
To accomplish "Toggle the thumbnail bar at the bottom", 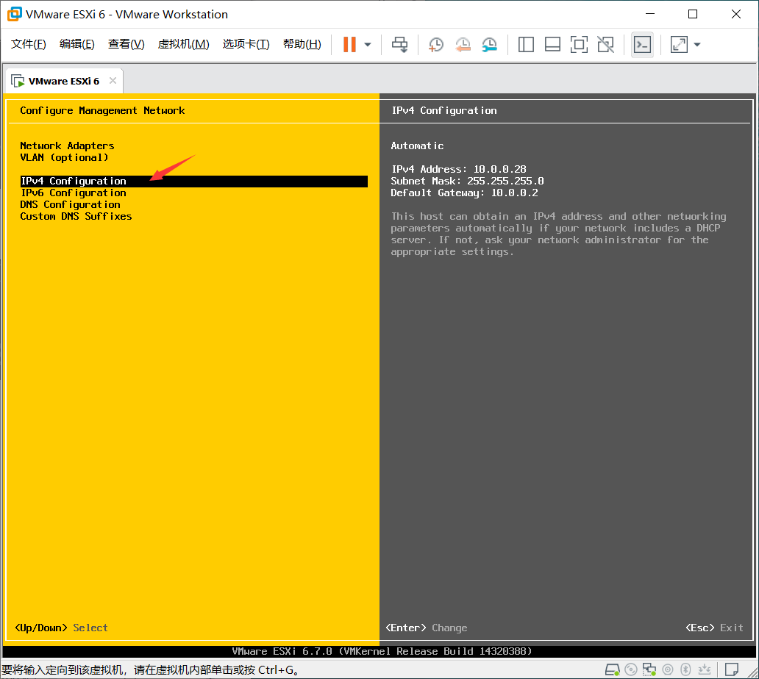I will [552, 45].
